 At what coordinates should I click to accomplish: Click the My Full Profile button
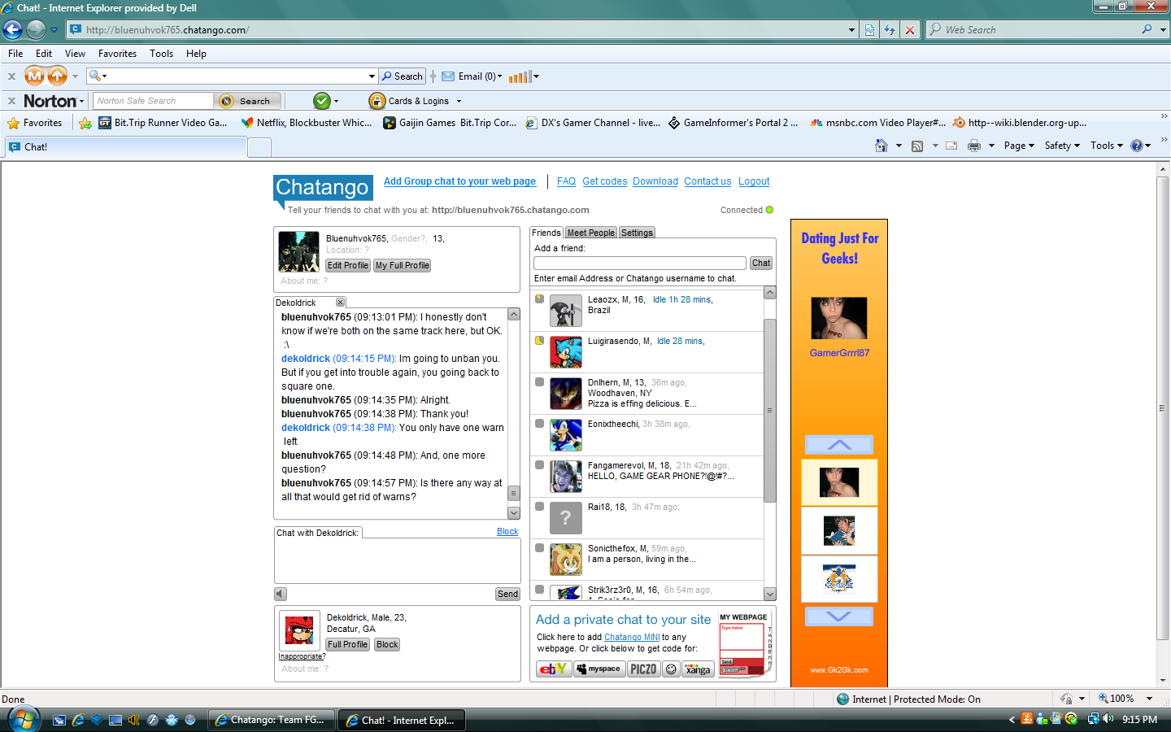click(x=403, y=265)
